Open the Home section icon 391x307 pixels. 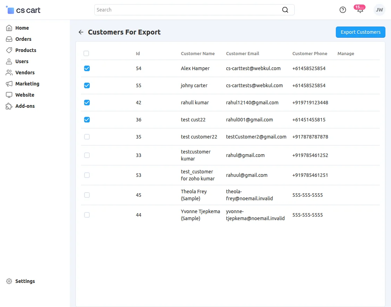coord(9,28)
